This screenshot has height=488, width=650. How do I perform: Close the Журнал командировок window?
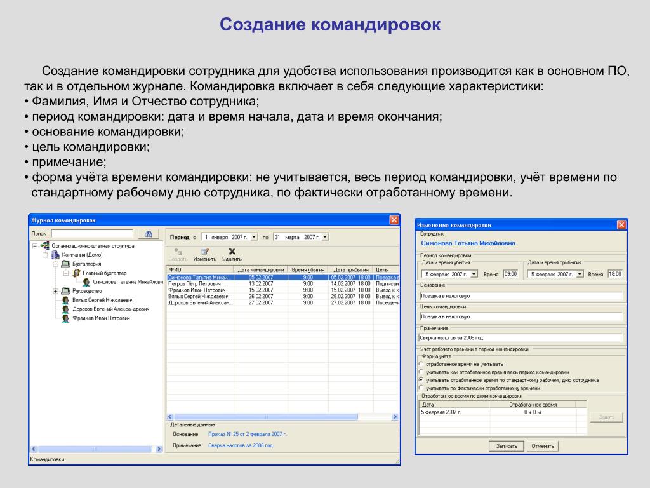tap(394, 220)
